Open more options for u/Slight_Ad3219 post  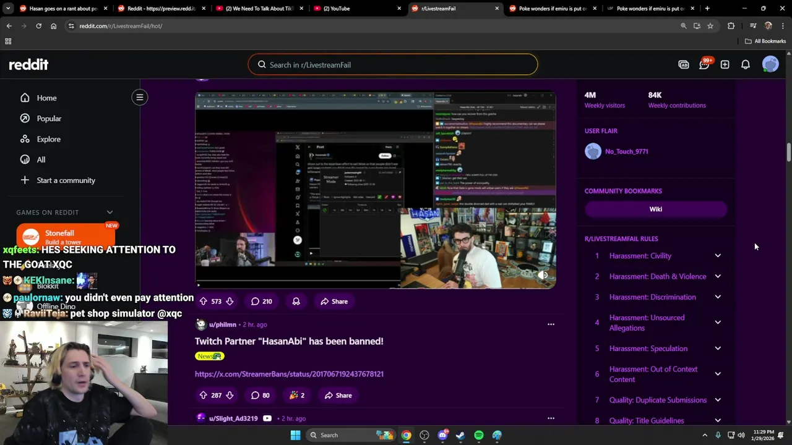pyautogui.click(x=551, y=418)
